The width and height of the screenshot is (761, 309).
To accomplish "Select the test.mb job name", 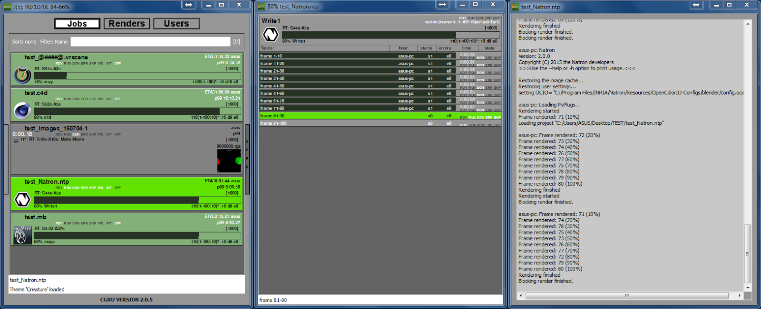I will click(x=36, y=217).
